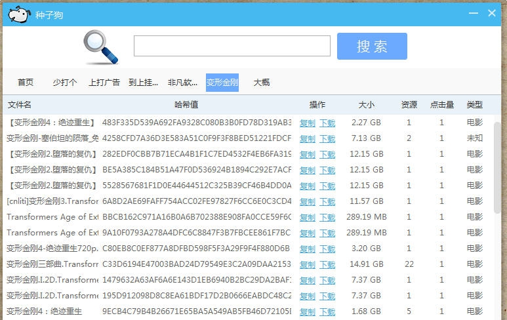Copy hash starting 1479632A

click(308, 280)
